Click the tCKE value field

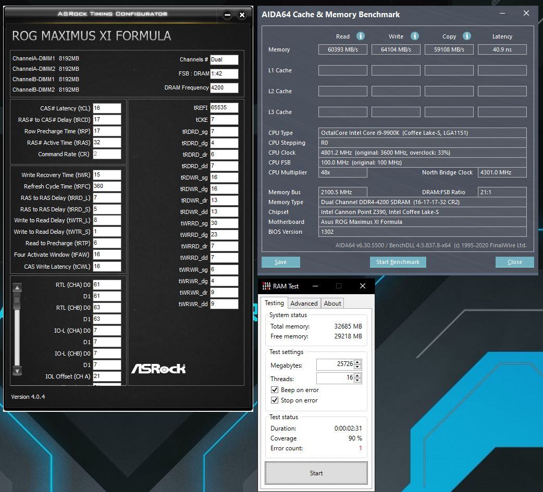(x=224, y=119)
